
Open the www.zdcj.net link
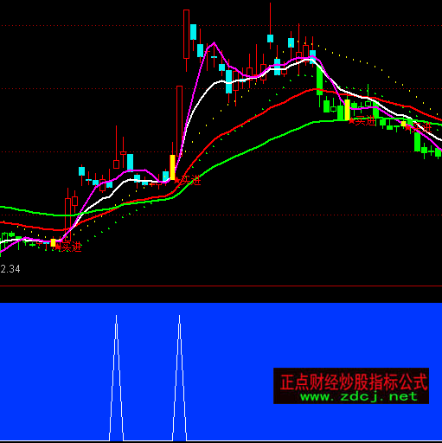[359, 397]
